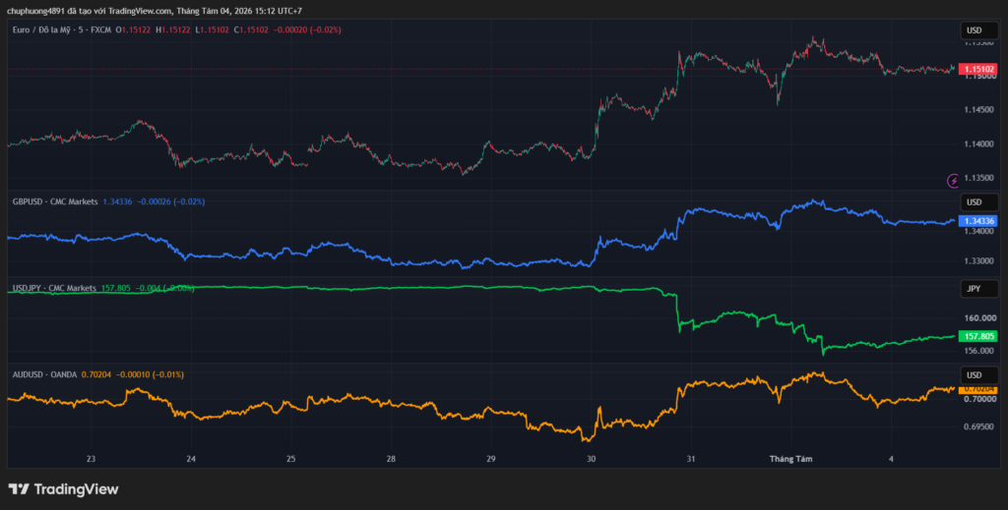Click the purple lightning bolt icon
1008x510 pixels.
(x=953, y=181)
